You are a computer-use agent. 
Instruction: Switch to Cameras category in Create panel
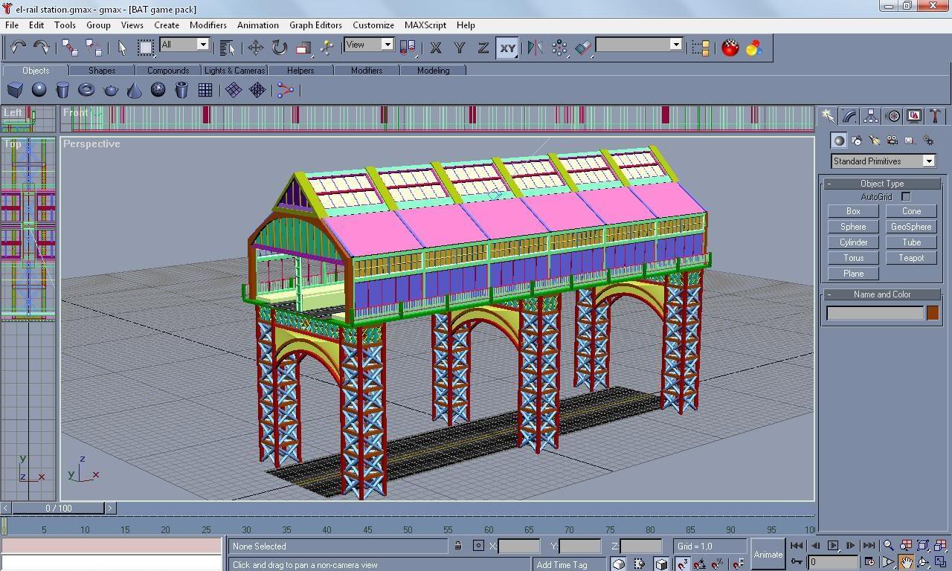(x=892, y=141)
